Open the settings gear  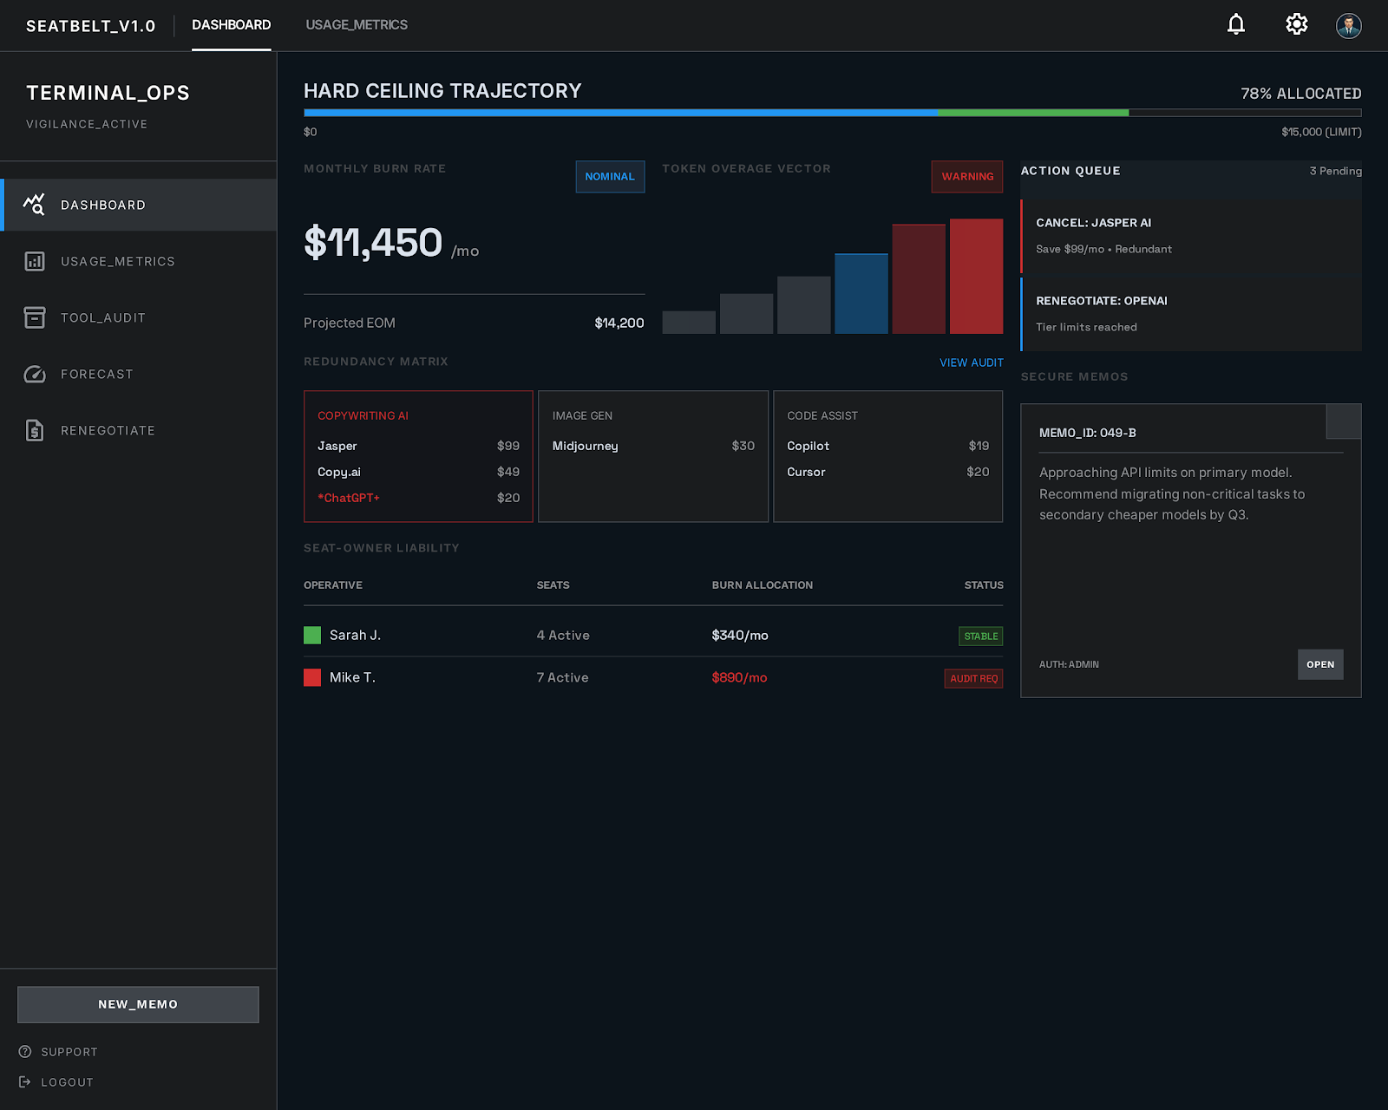click(1296, 24)
